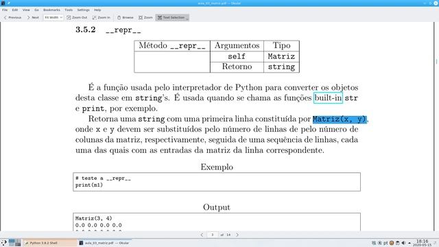Screen dimensions: 439x247
Task: Switch to Python 3.8.2 Shell taskbar window
Action: (x=50, y=243)
